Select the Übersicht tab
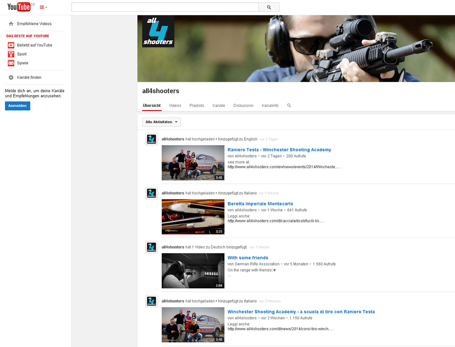This screenshot has width=455, height=347. tap(152, 106)
